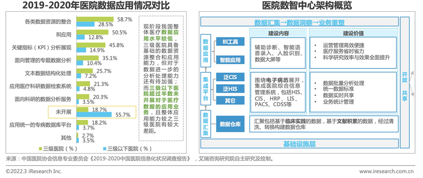Click the 数据汇集 vertical label
423x178 pixels.
tap(205, 124)
